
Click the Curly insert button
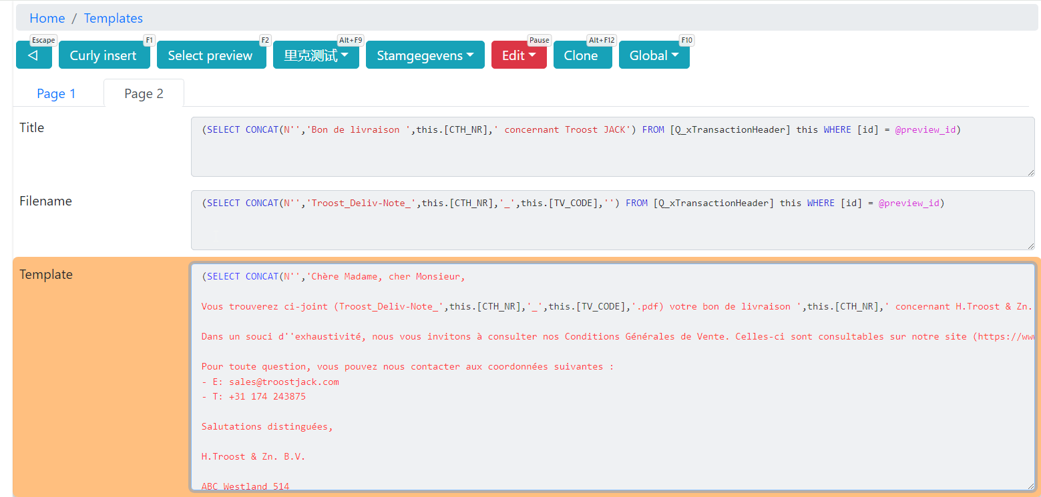[x=103, y=55]
